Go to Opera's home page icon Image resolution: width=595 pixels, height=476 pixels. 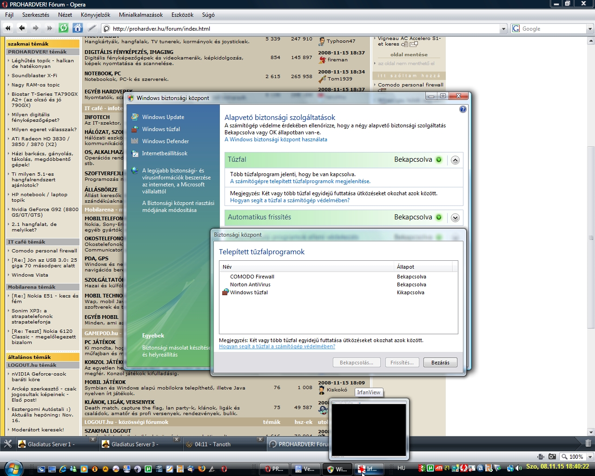point(78,28)
